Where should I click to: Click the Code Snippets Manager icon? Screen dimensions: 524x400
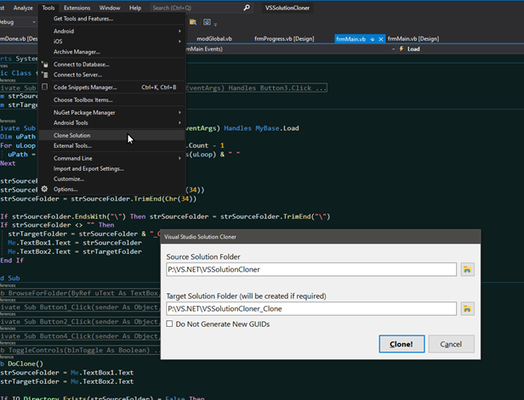pos(44,87)
